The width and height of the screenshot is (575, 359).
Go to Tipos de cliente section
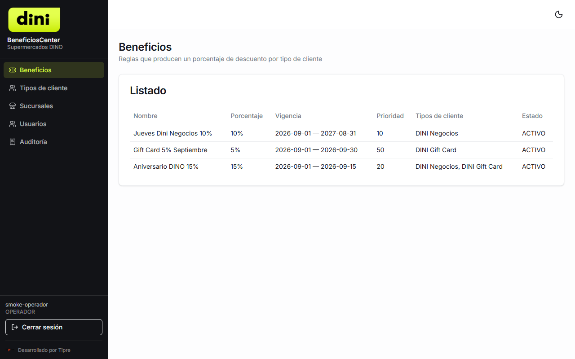[54, 88]
